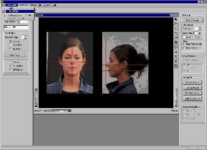This screenshot has height=150, width=207.
Task: Open the first menu in the menu bar
Action: 3,5
